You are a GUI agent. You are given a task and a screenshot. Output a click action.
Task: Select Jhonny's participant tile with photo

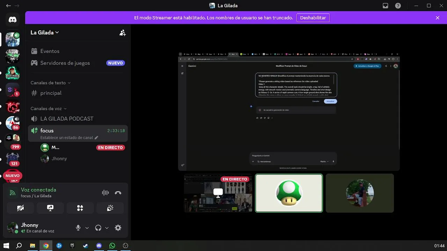click(x=360, y=193)
